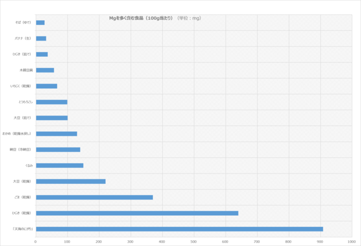This screenshot has width=361, height=246.
Task: Click the blue bar for ひじき（茹で）
Action: [42, 54]
